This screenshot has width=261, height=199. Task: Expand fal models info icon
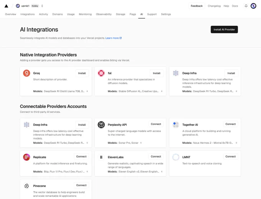pos(162,91)
